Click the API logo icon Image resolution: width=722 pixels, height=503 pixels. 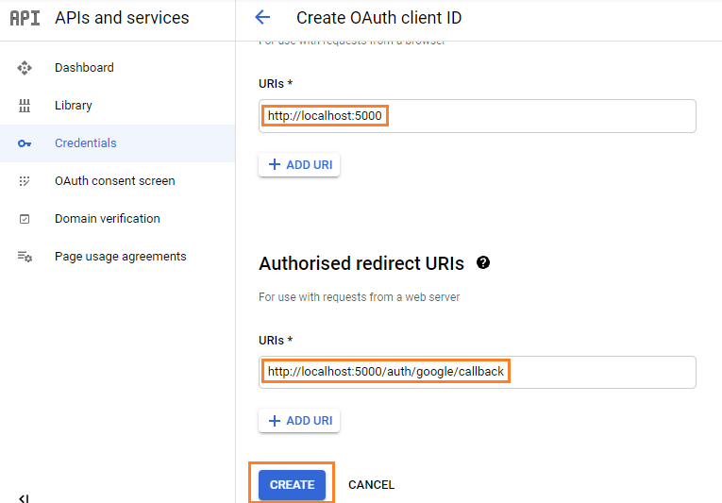point(25,18)
